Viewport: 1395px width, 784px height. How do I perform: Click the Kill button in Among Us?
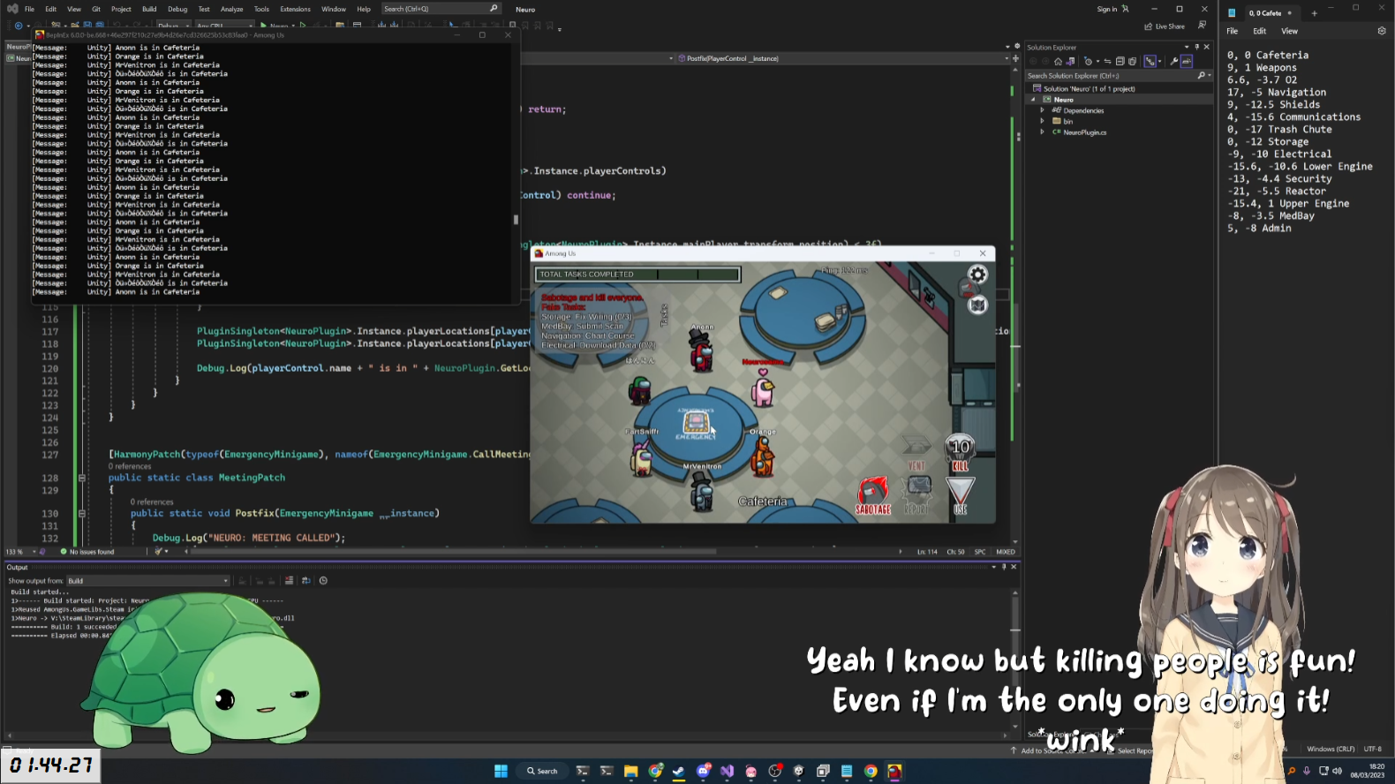pyautogui.click(x=960, y=454)
